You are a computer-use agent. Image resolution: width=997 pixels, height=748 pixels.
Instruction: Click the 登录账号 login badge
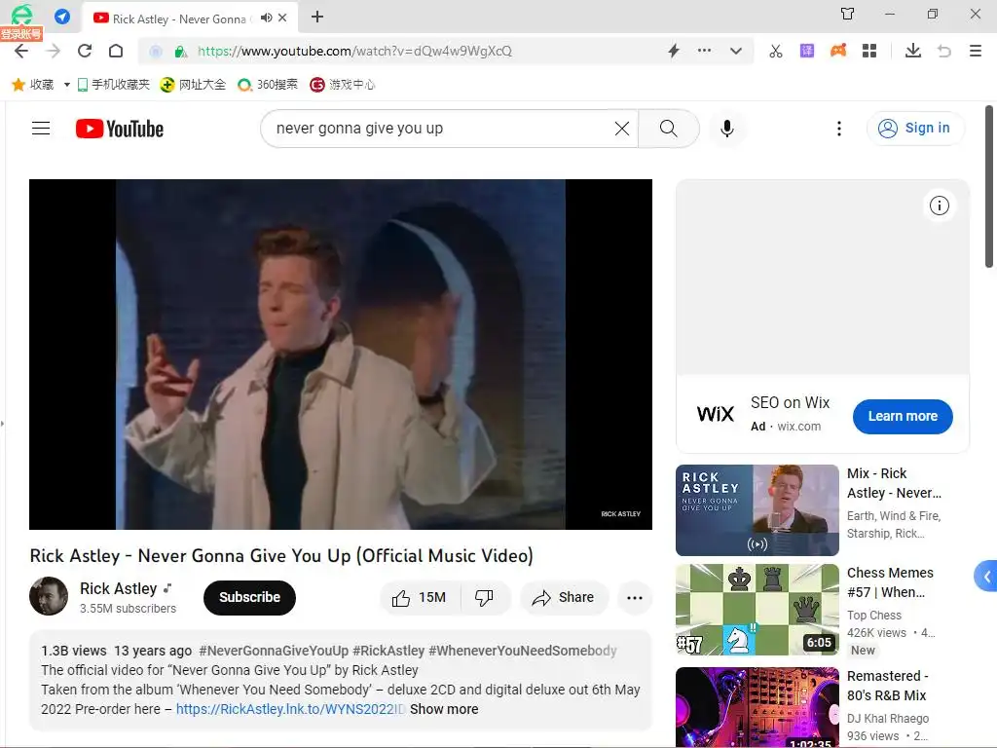[x=21, y=34]
